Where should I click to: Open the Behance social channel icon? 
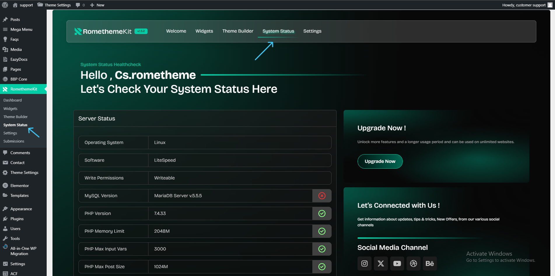pyautogui.click(x=430, y=263)
